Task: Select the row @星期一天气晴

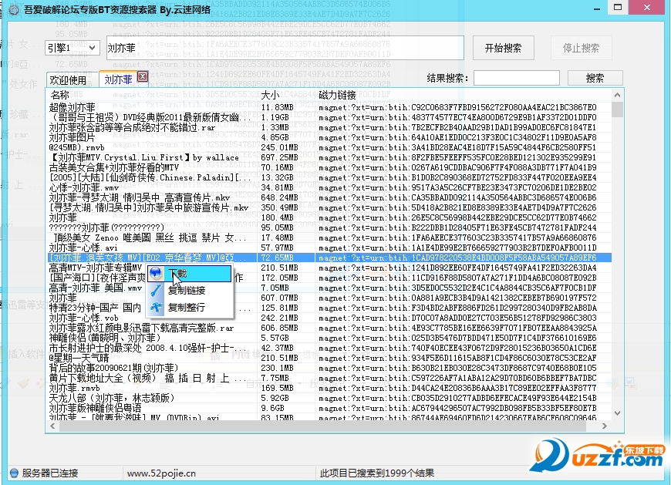Action: click(329, 358)
